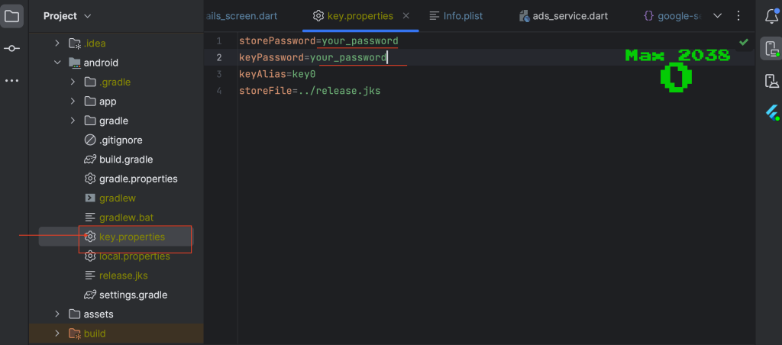Expand the gradle folder
Image resolution: width=782 pixels, height=345 pixels.
[x=73, y=121]
